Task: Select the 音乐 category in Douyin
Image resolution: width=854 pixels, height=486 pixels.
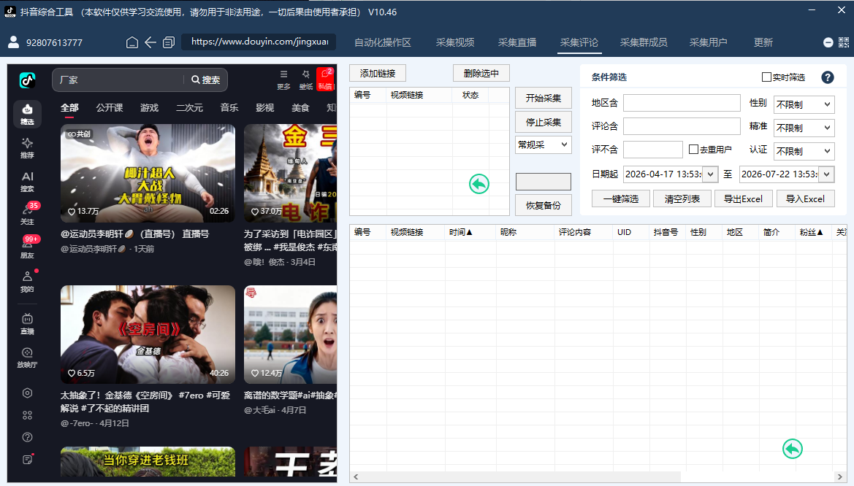Action: (x=229, y=108)
